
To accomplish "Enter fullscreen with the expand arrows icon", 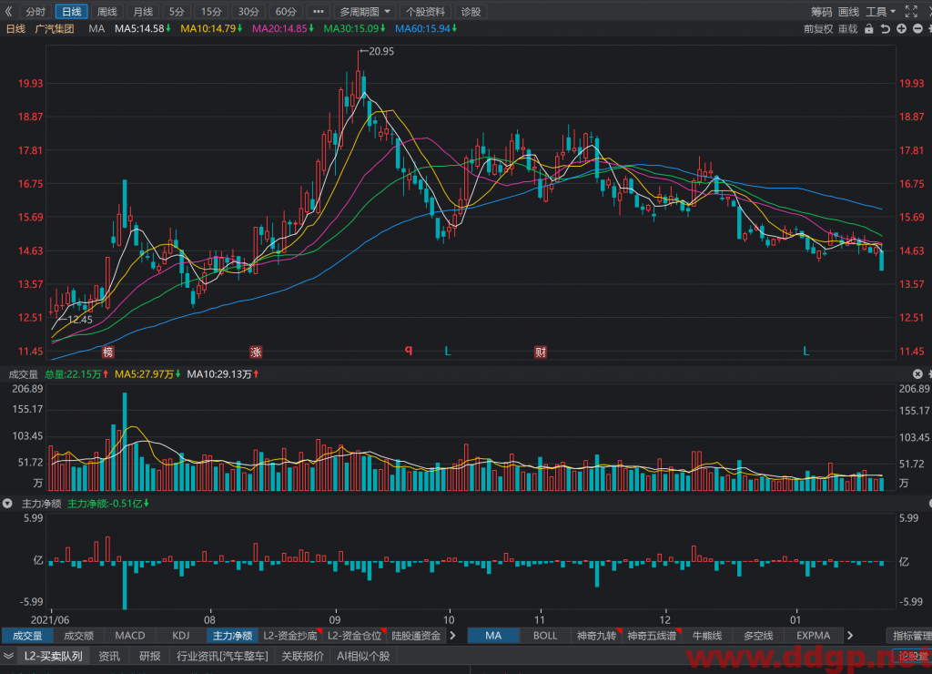I will 911,11.
